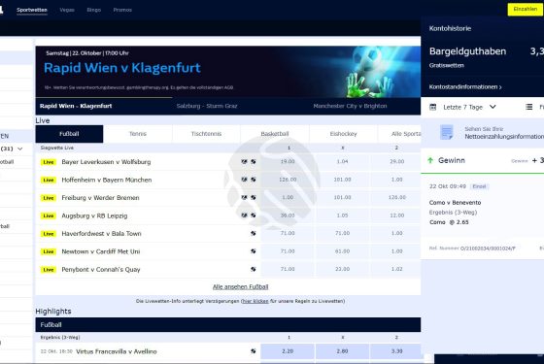The image size is (544, 364).
Task: Select the Eishockey live tab
Action: pyautogui.click(x=343, y=134)
